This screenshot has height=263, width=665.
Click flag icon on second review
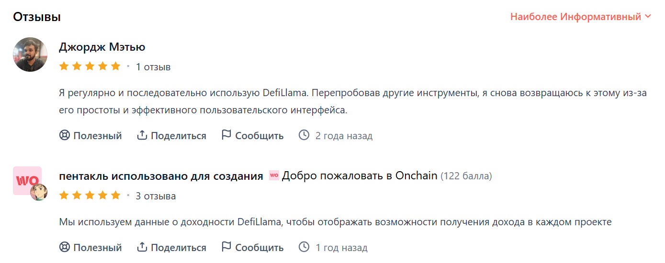click(x=226, y=248)
